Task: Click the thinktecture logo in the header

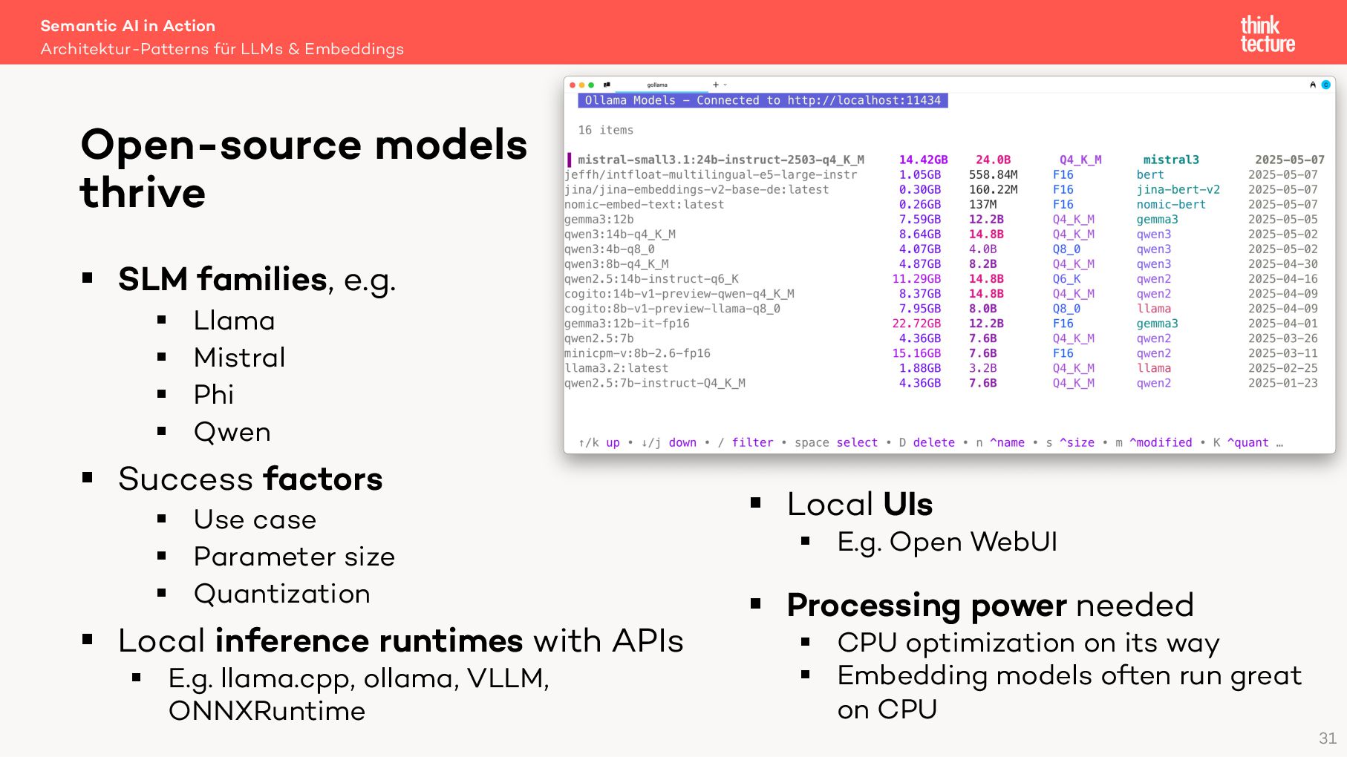Action: click(x=1268, y=34)
